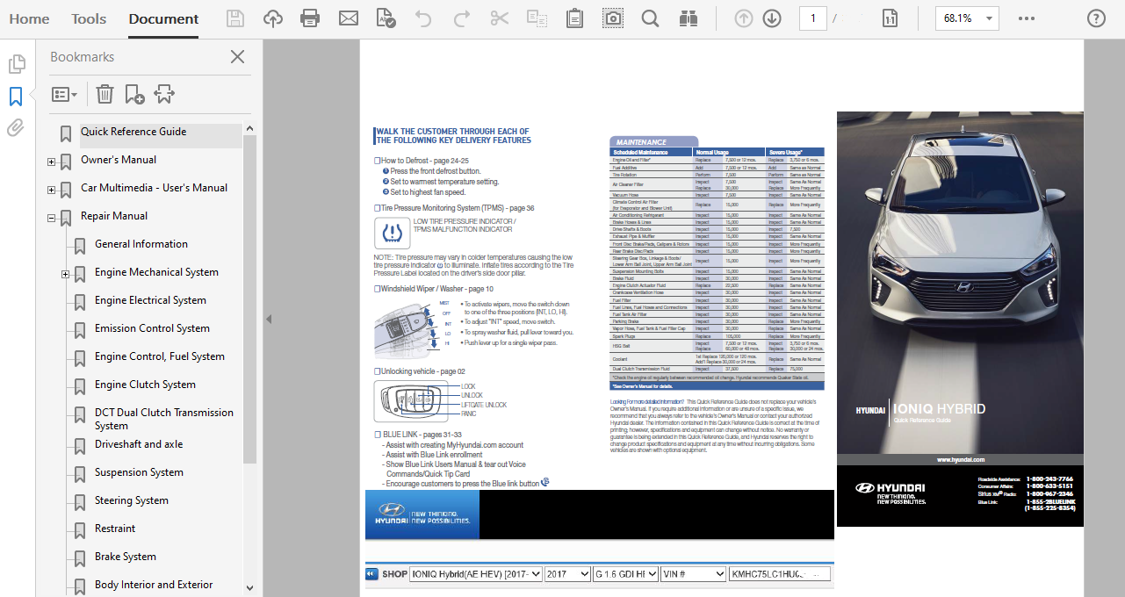Open the 2017 year dropdown in SHOP bar

coord(567,573)
